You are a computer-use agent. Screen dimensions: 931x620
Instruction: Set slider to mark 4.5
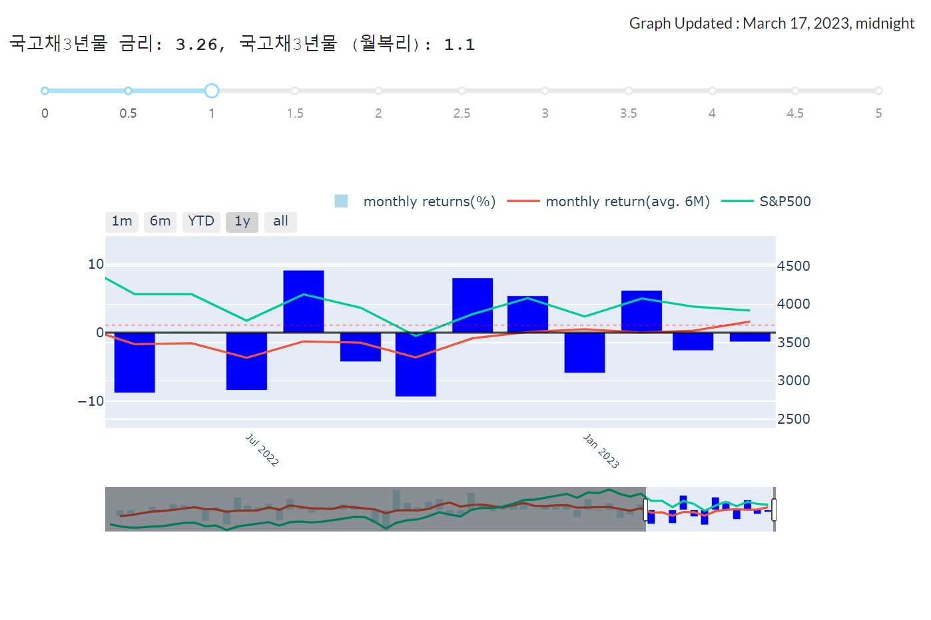tap(795, 90)
